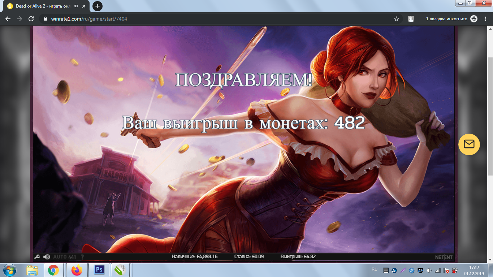This screenshot has height=277, width=493.
Task: Click the browser extension puzzle icon
Action: (411, 18)
